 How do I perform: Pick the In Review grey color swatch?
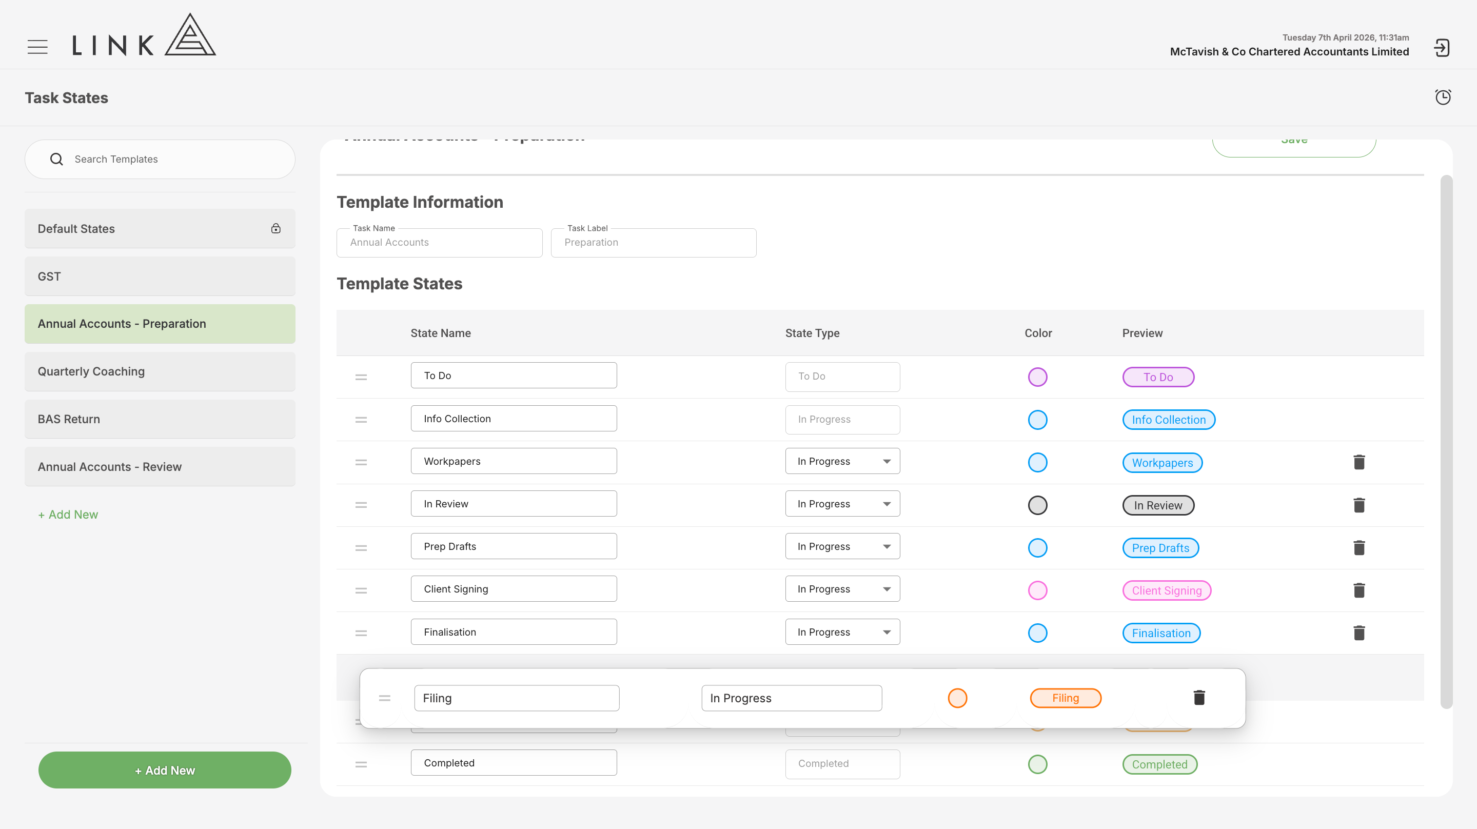point(1037,505)
